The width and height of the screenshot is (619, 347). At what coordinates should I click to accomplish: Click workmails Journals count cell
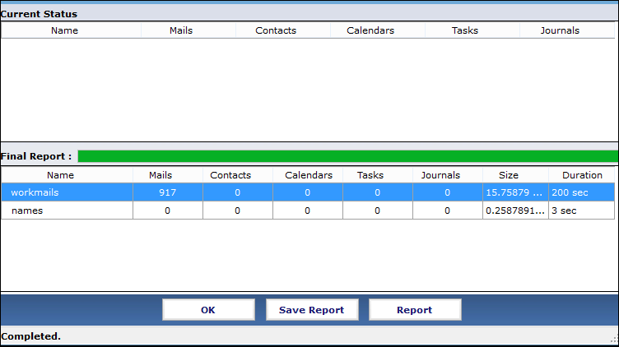pyautogui.click(x=448, y=192)
